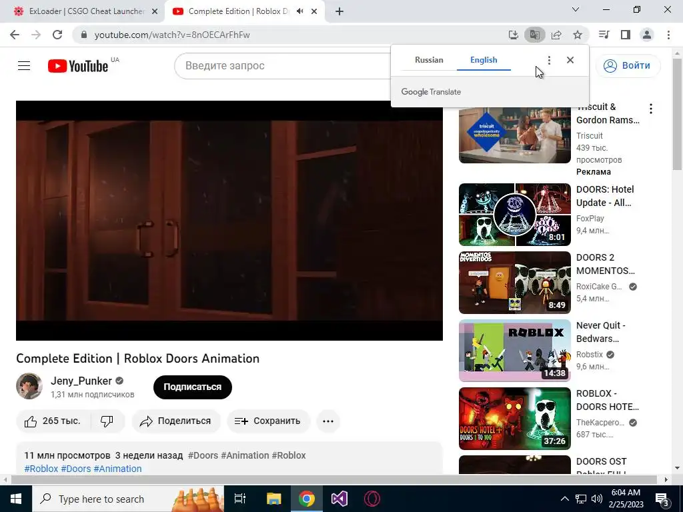The width and height of the screenshot is (683, 512).
Task: Dislike the video with thumbs-down
Action: pyautogui.click(x=107, y=421)
